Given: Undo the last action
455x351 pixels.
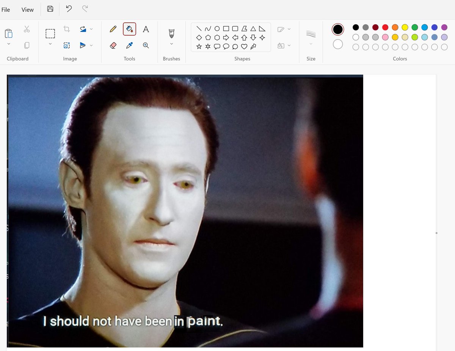Looking at the screenshot, I should [x=69, y=9].
